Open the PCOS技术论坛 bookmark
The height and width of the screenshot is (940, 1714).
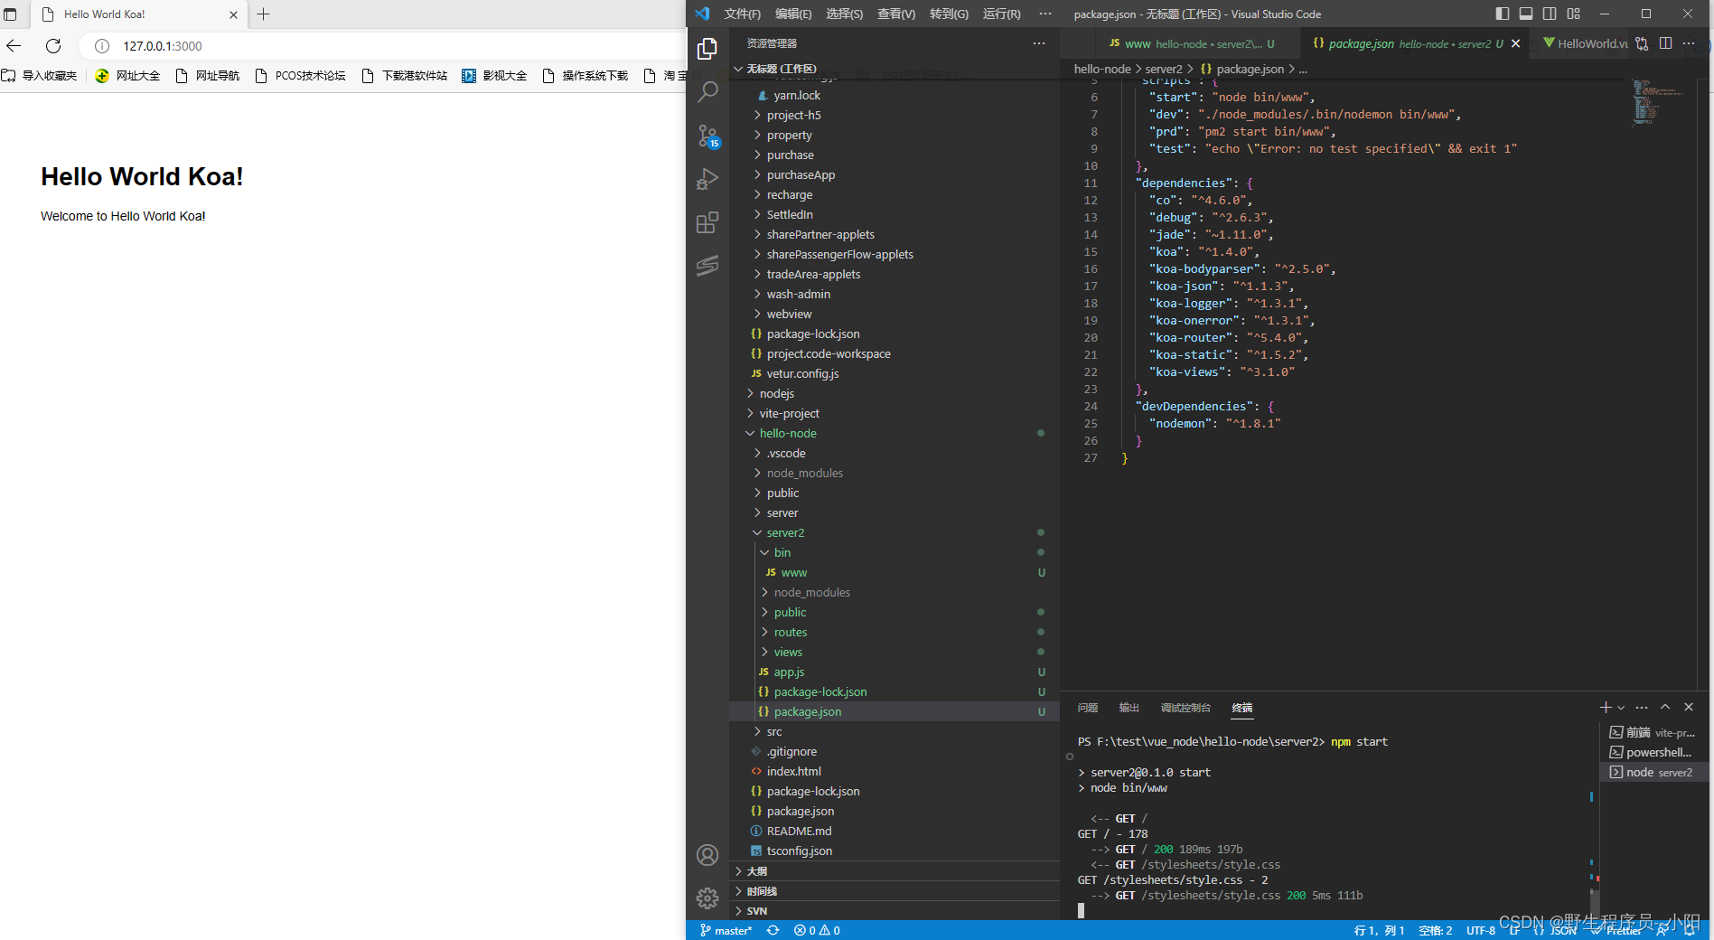[300, 76]
